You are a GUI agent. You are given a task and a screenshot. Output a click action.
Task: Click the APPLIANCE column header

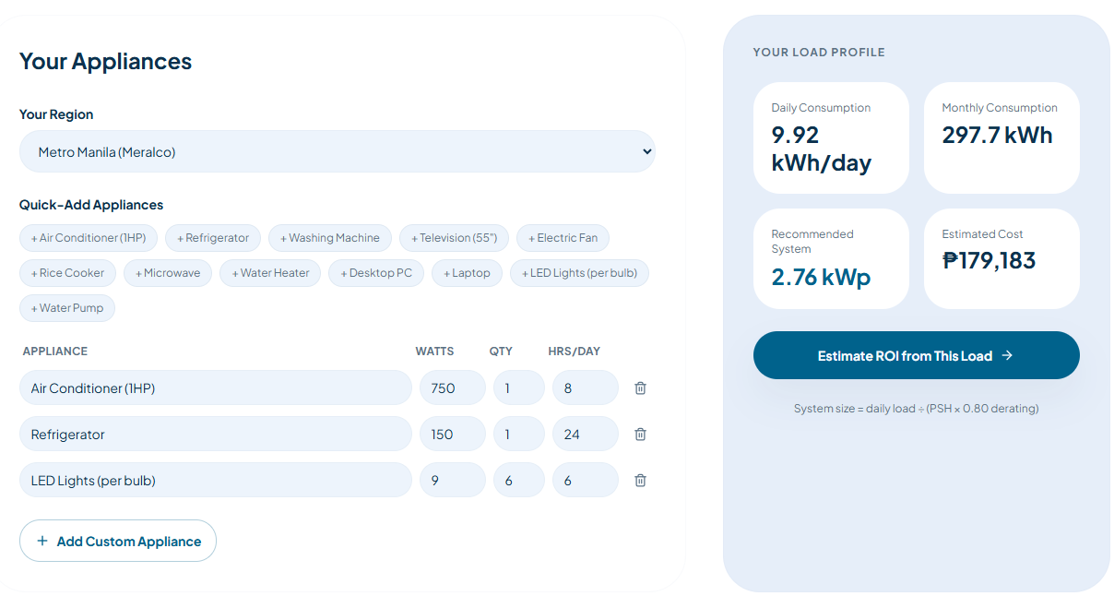coord(55,352)
